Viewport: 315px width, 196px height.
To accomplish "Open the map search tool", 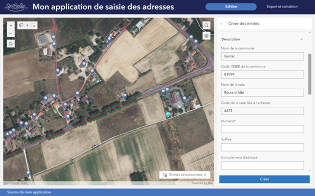I will click(206, 26).
